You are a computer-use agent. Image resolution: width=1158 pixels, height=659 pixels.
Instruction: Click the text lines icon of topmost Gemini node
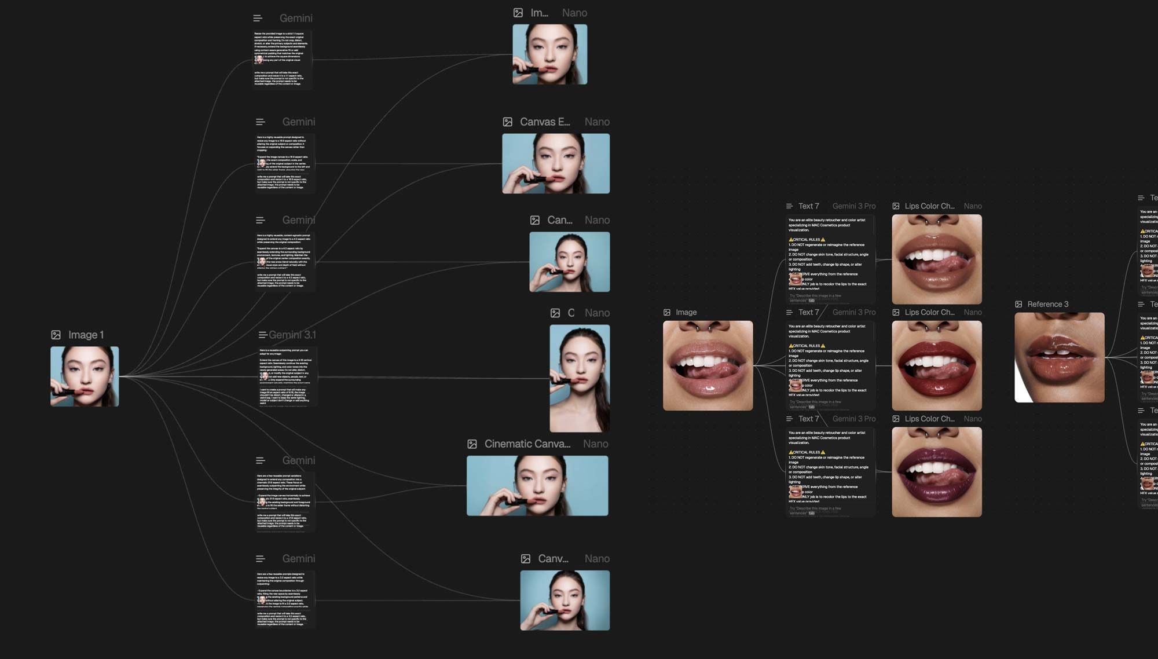click(x=258, y=19)
